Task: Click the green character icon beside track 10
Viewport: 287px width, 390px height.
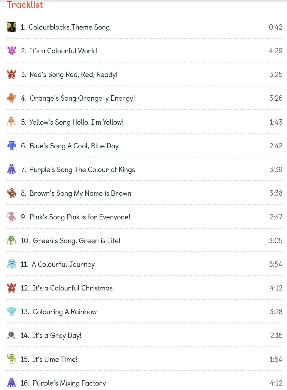Action: click(x=12, y=240)
